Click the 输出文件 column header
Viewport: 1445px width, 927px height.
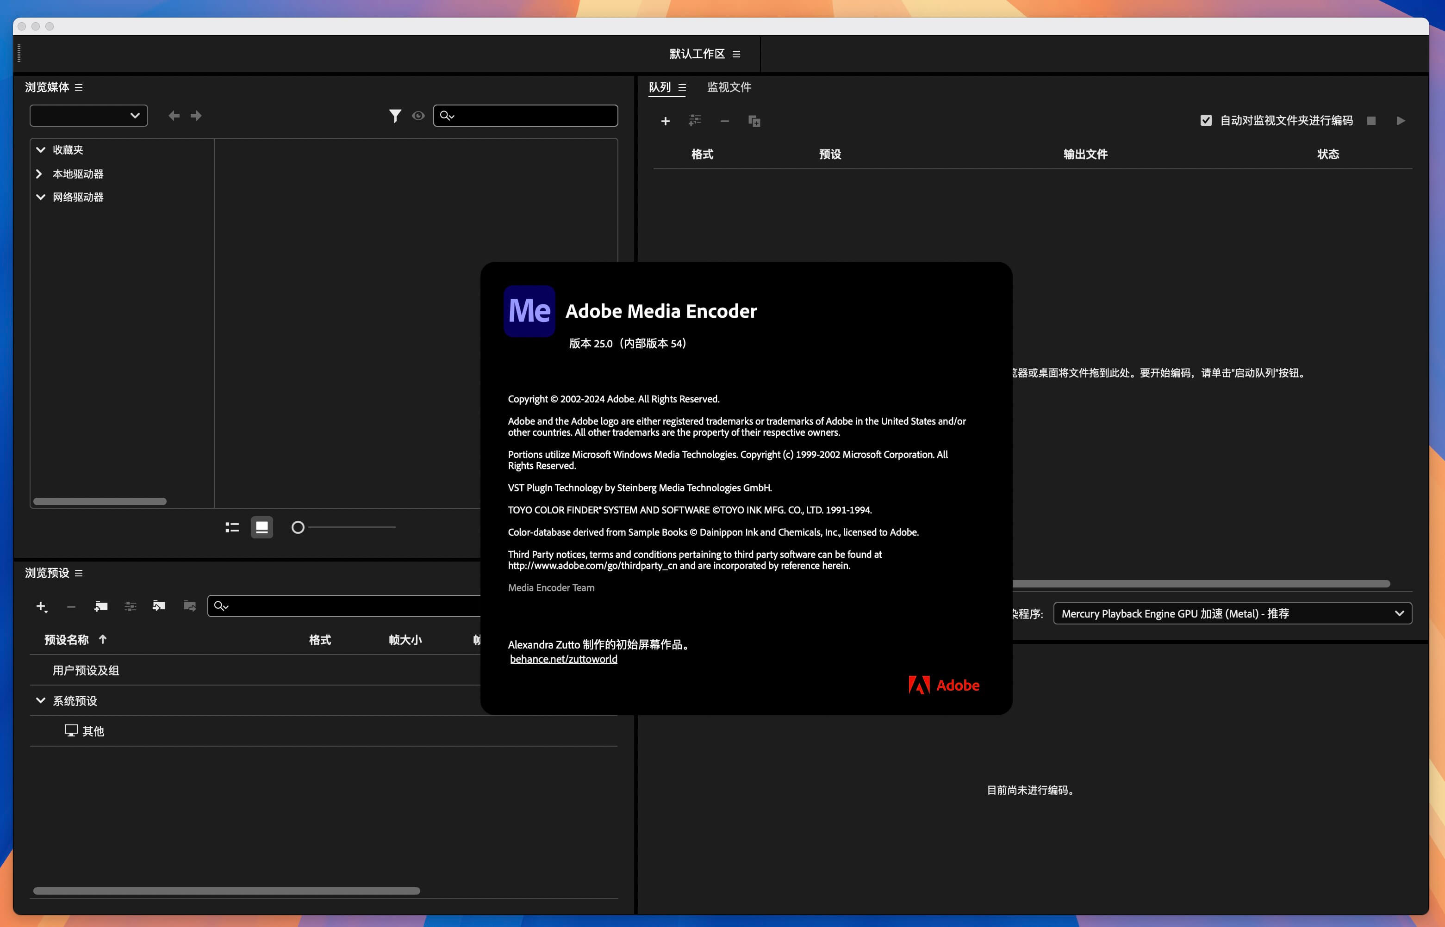tap(1085, 154)
